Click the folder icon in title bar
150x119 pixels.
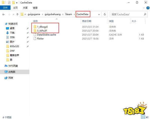[3, 2]
